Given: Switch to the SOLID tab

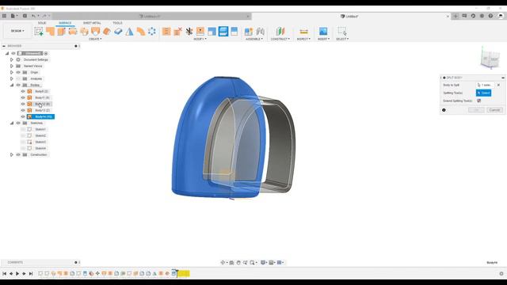Looking at the screenshot, I should (x=42, y=23).
